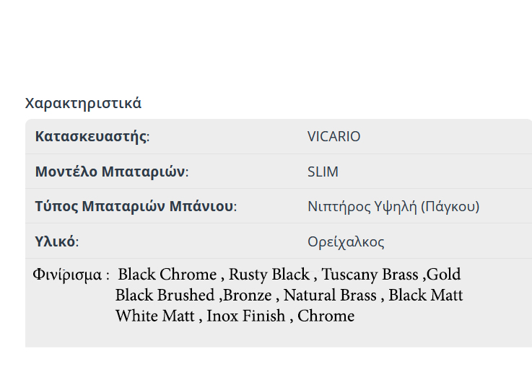Click the Χαρακτηριστικά section heading
The height and width of the screenshot is (387, 532).
[x=83, y=103]
